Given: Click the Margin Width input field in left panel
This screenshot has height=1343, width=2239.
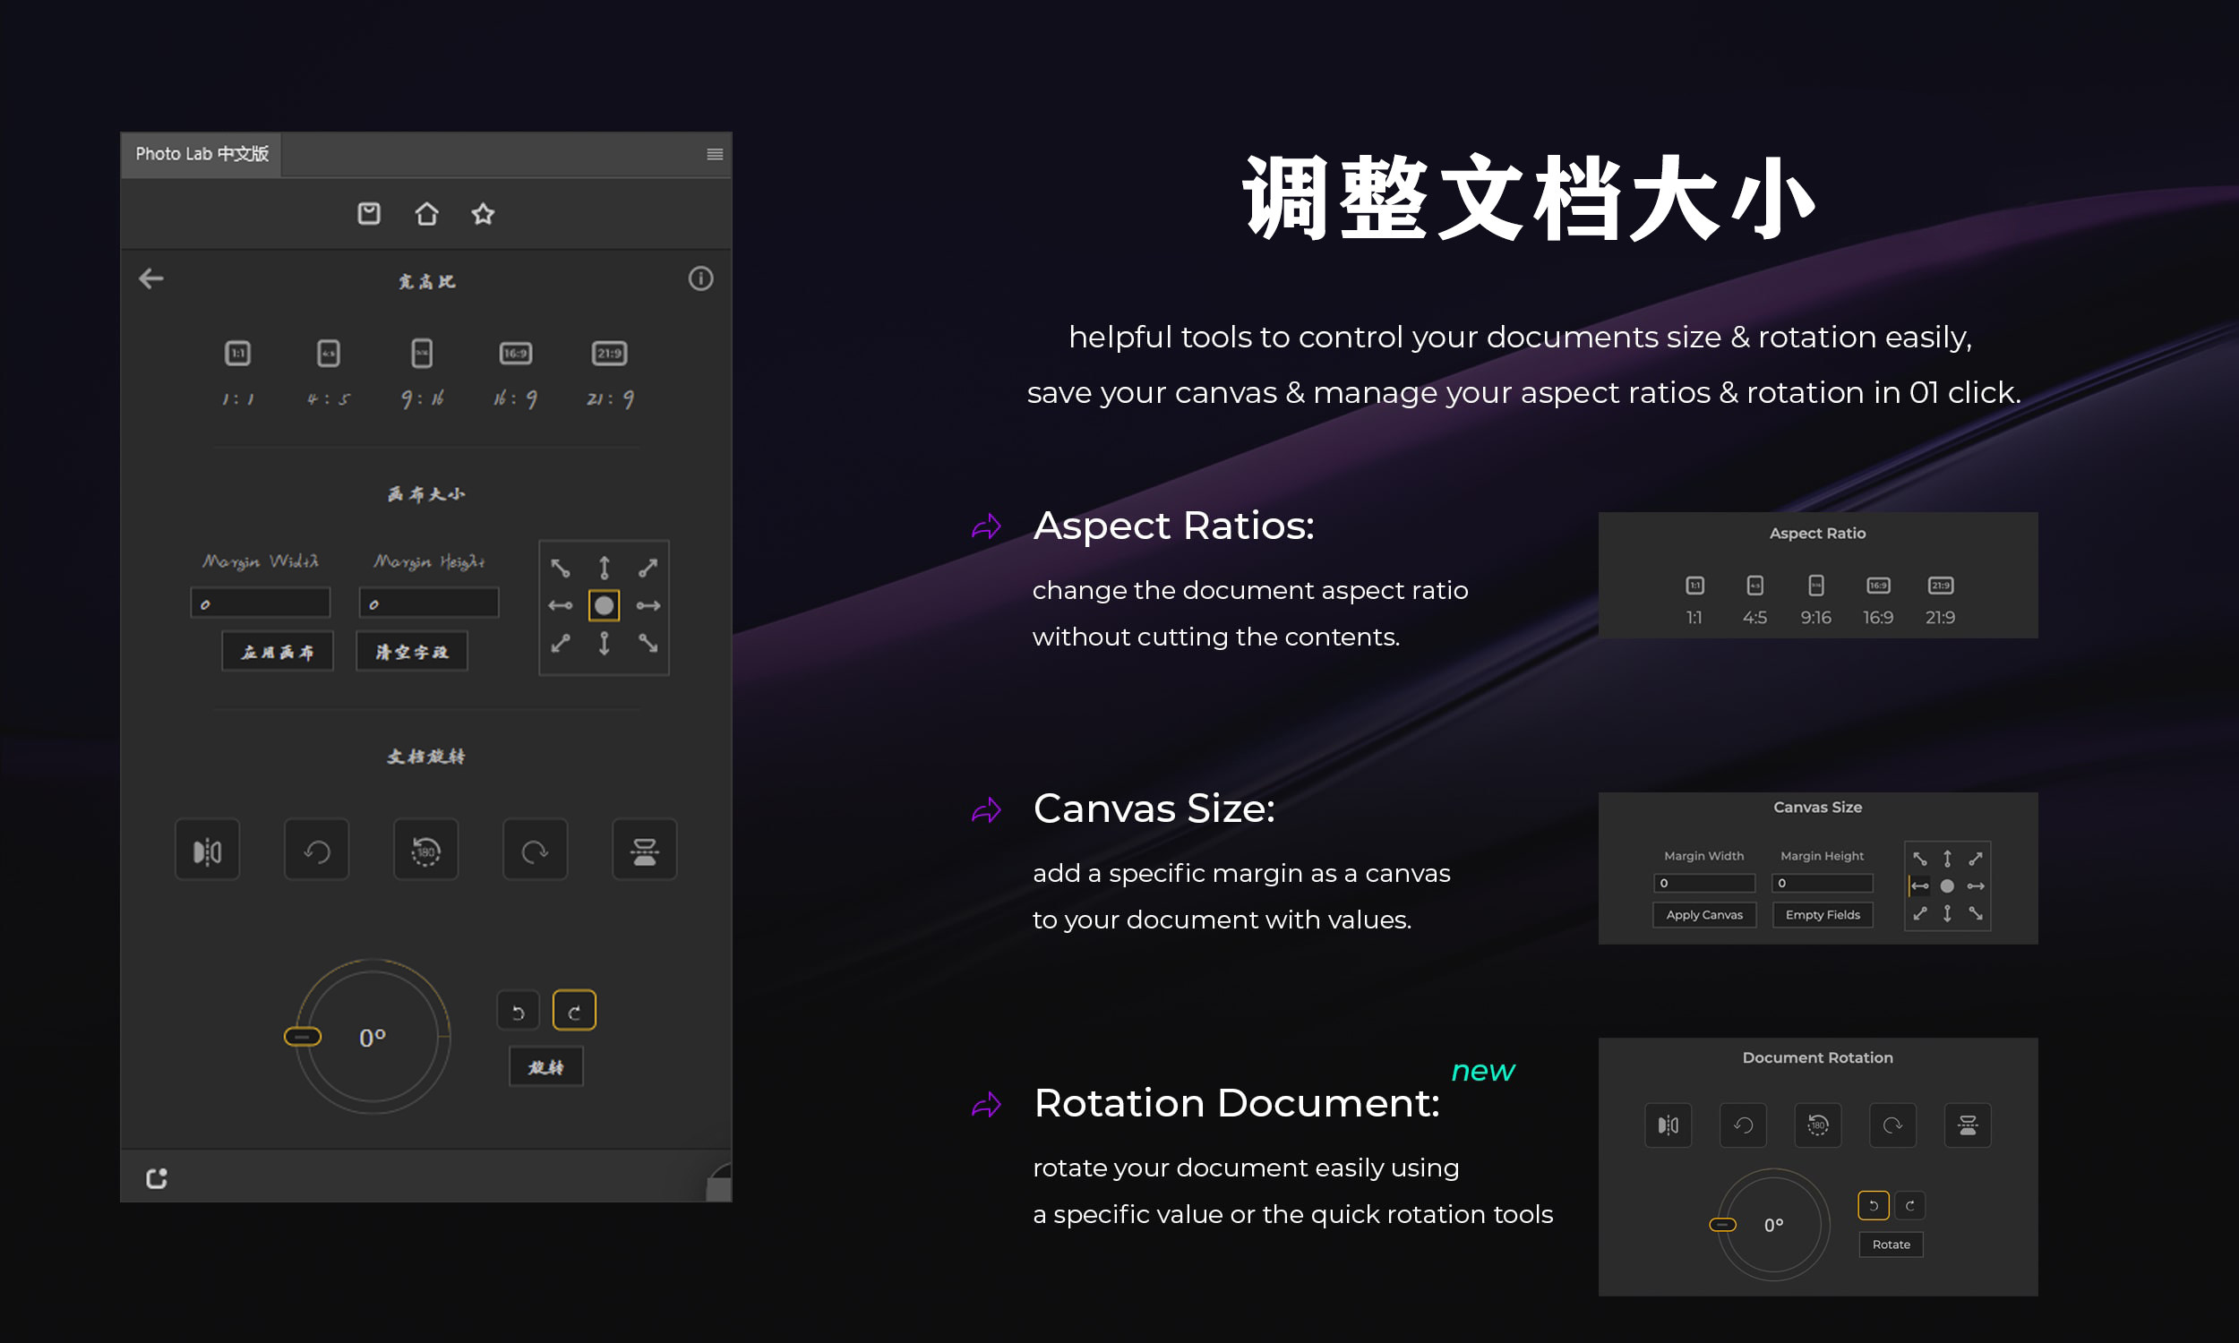Looking at the screenshot, I should point(261,603).
